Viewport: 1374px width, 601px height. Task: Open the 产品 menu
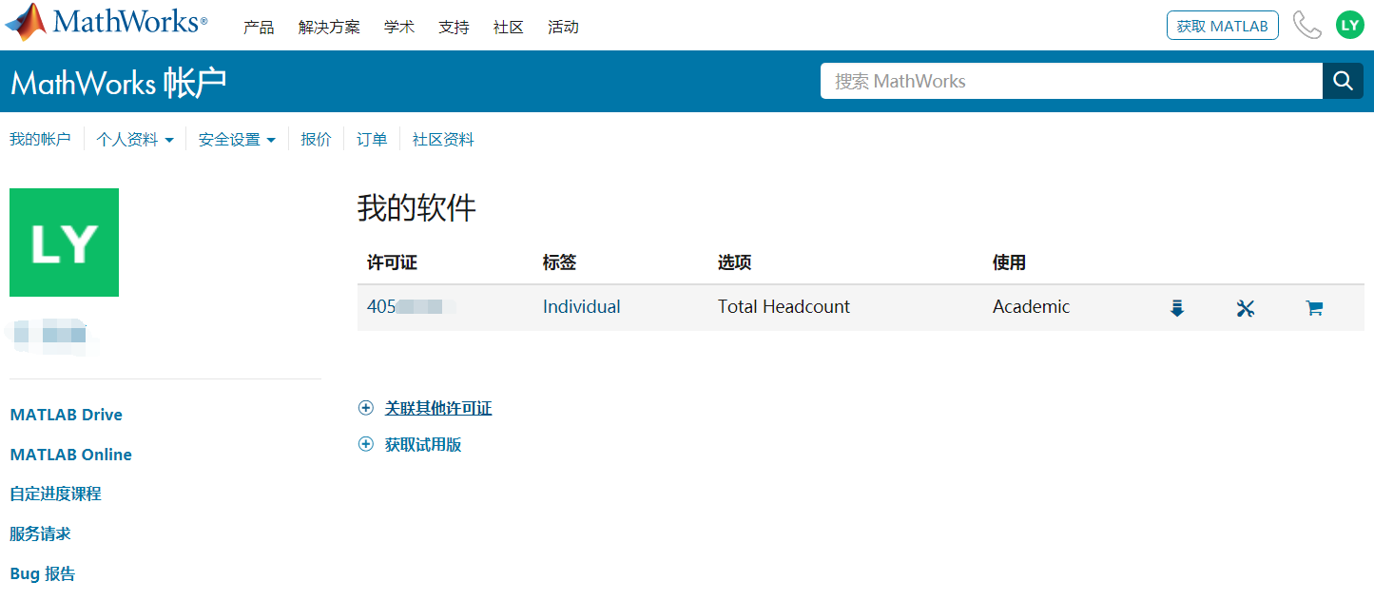259,28
